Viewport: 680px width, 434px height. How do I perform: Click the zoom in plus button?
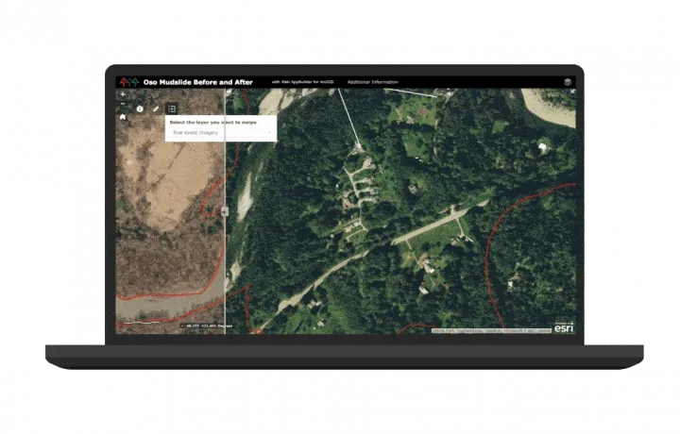123,94
